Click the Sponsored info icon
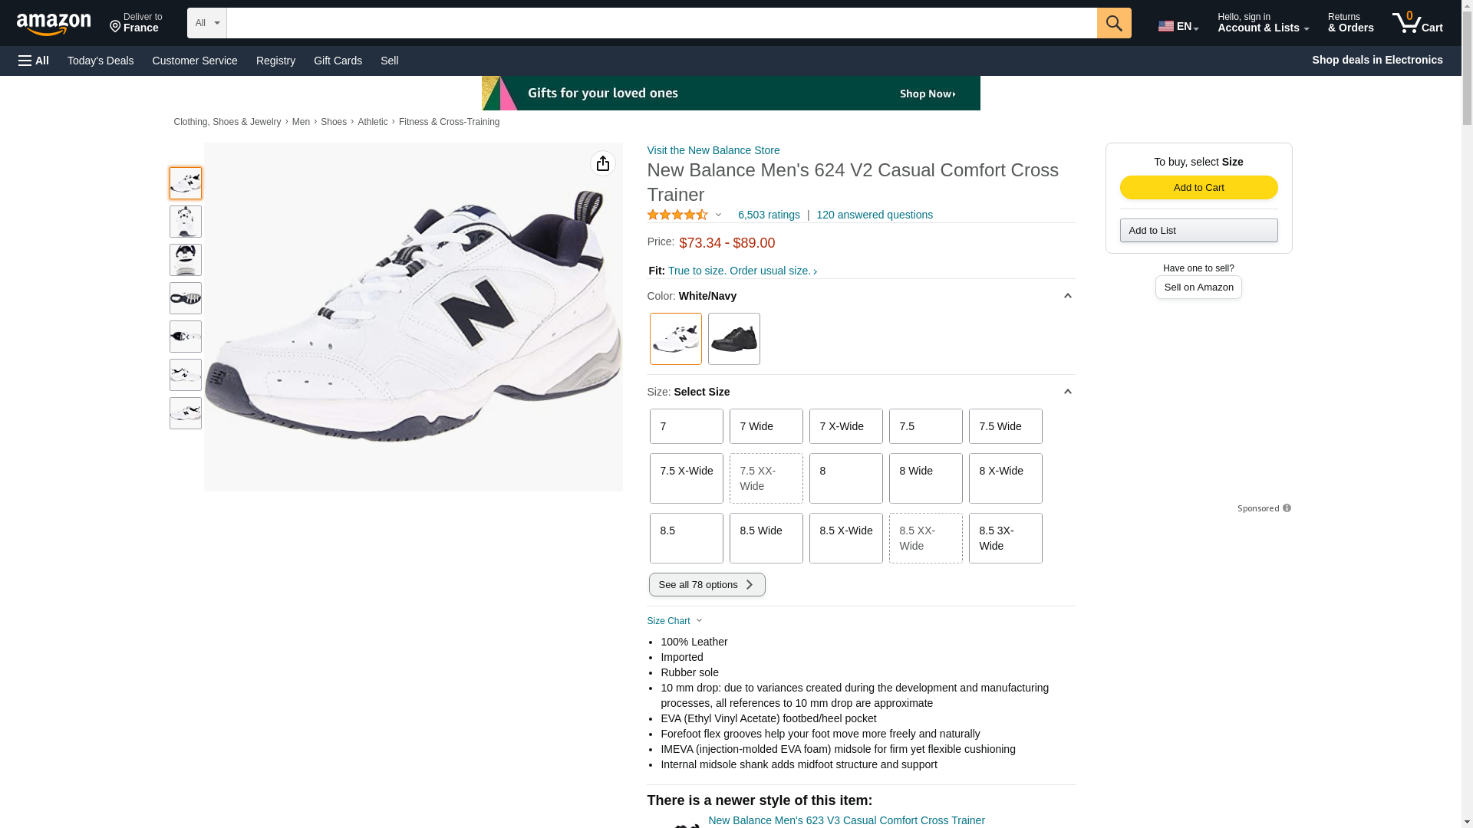Image resolution: width=1473 pixels, height=828 pixels. point(1287,508)
